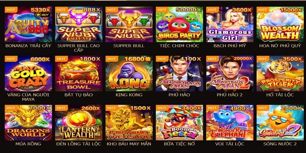Open the Boom Fiesta game
The height and width of the screenshot is (153, 306).
179,123
